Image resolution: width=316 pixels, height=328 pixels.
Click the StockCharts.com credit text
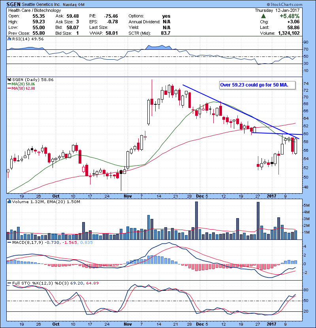(284, 4)
